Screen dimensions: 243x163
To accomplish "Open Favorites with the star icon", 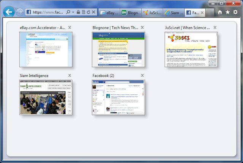I will point(227,12).
